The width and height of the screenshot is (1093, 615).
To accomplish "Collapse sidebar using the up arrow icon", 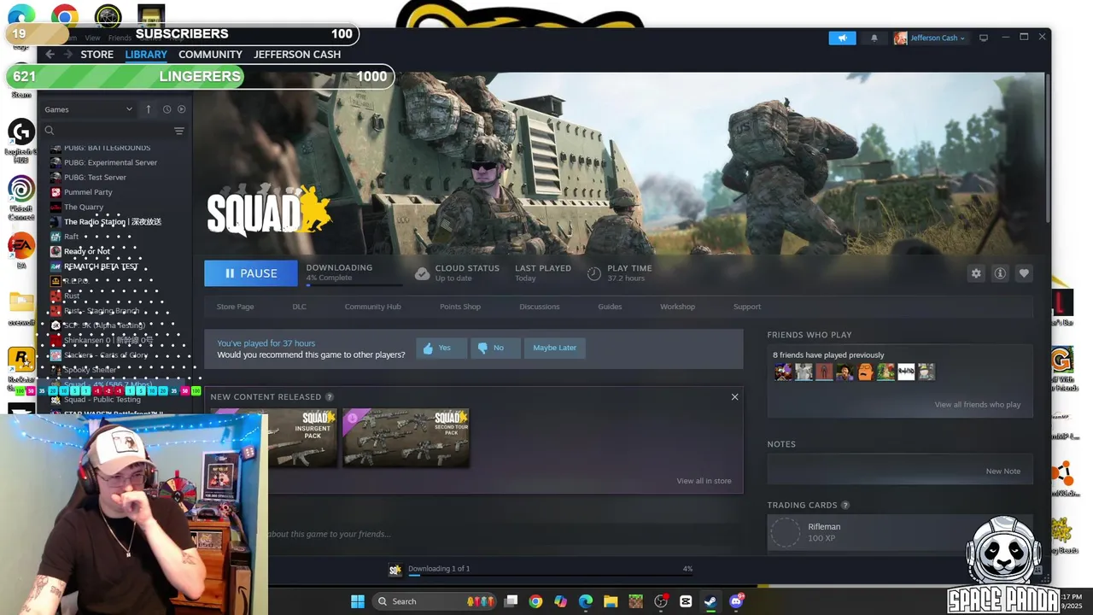I will coord(148,109).
